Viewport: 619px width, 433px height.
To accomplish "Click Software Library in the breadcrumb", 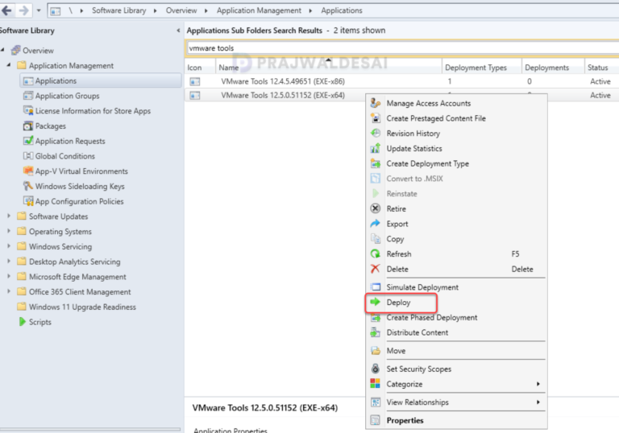I will (x=118, y=10).
